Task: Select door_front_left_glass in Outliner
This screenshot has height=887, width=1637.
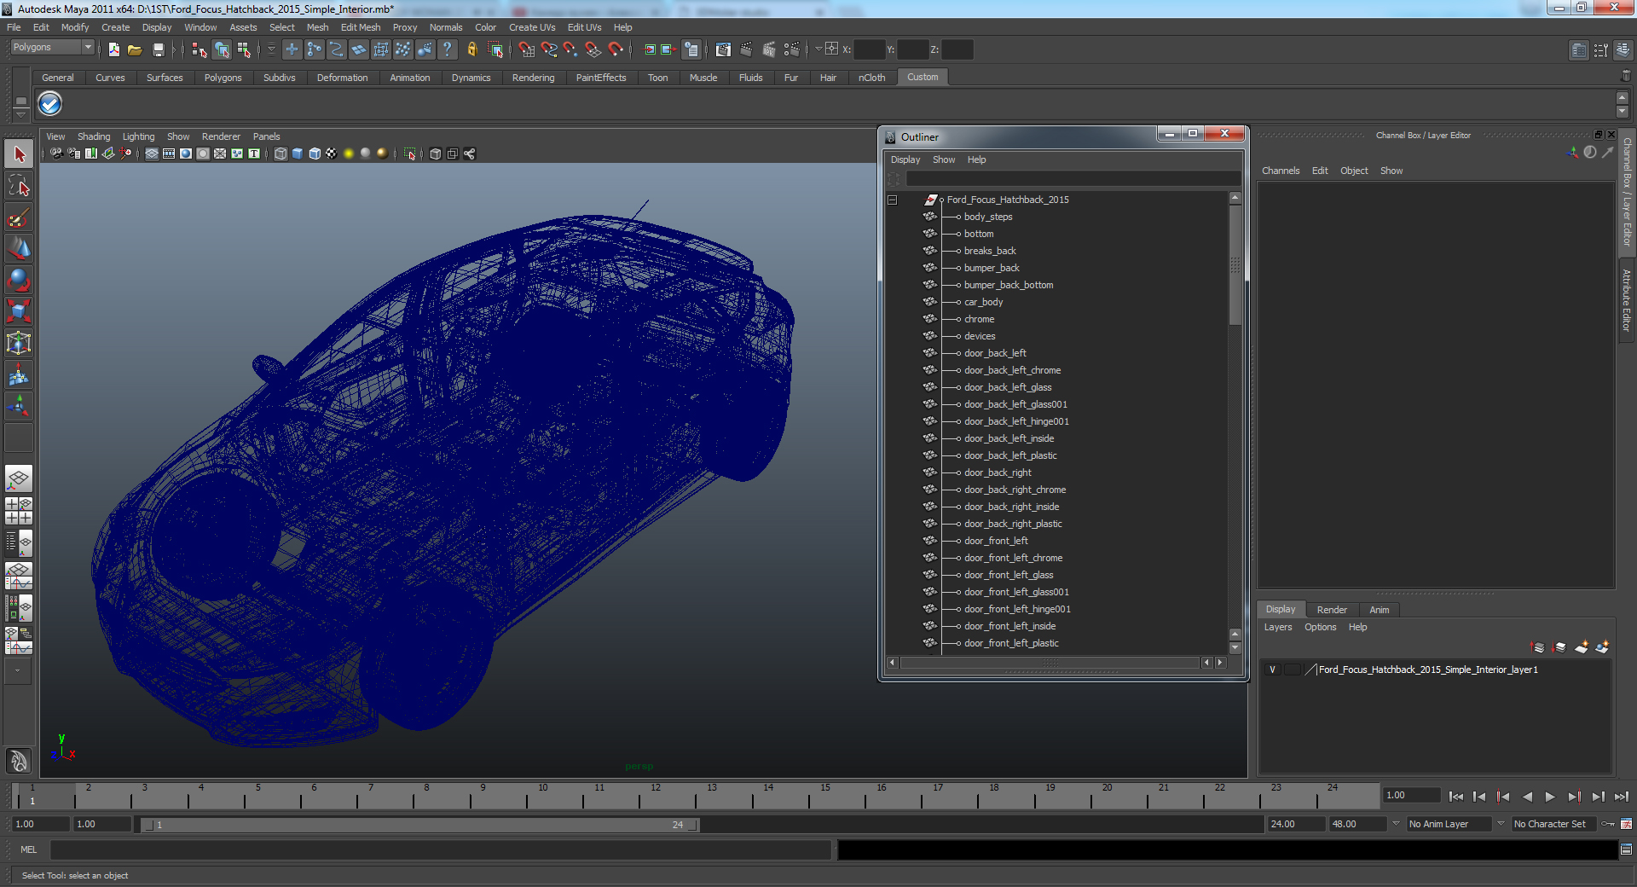Action: coord(1009,575)
